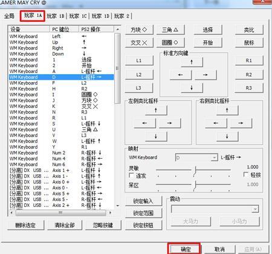Click the standard D-pad up arrow

tap(192, 62)
